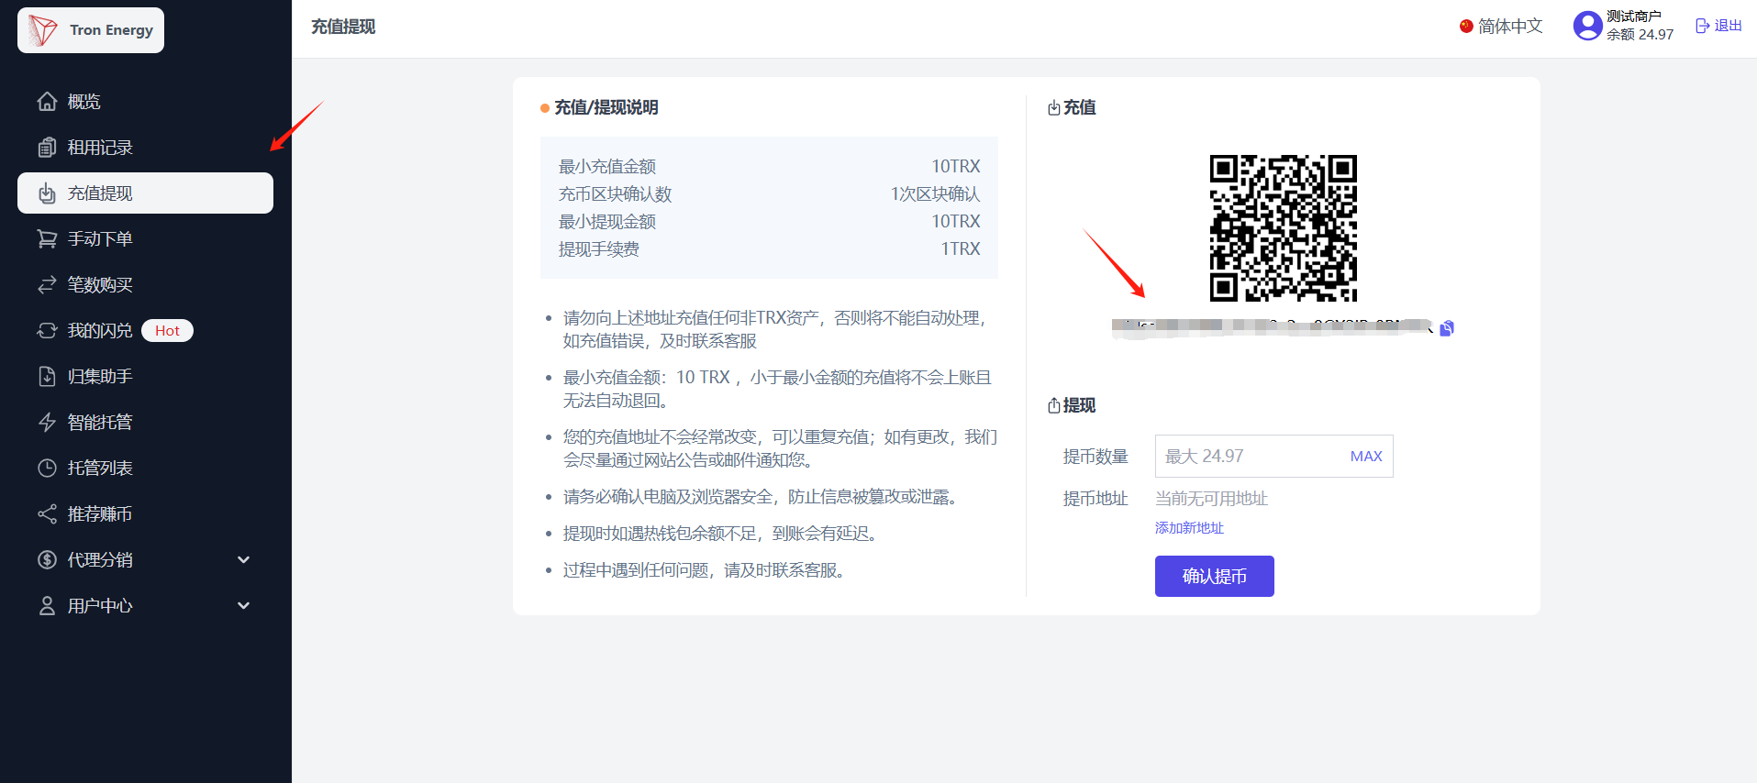
Task: Click the dollar icon beside 代理分销
Action: (47, 560)
